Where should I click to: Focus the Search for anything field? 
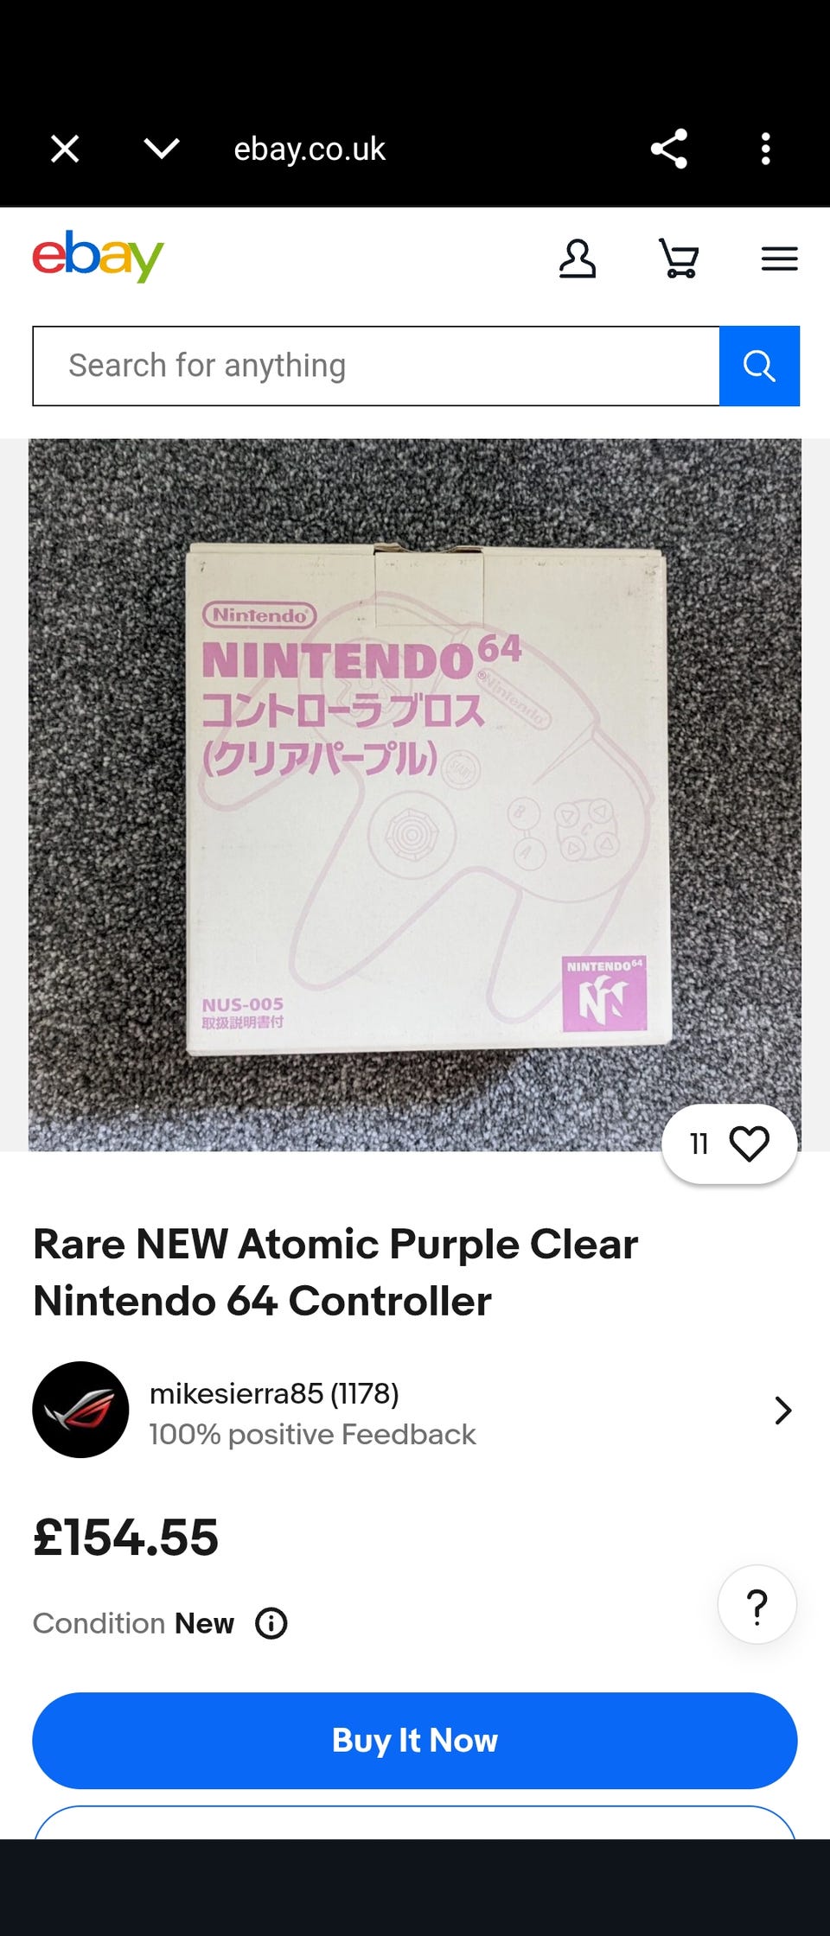pos(376,366)
